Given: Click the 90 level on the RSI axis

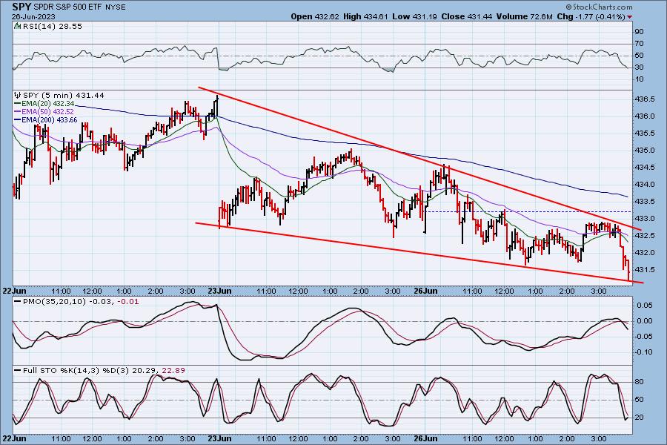Looking at the screenshot, I should point(640,32).
